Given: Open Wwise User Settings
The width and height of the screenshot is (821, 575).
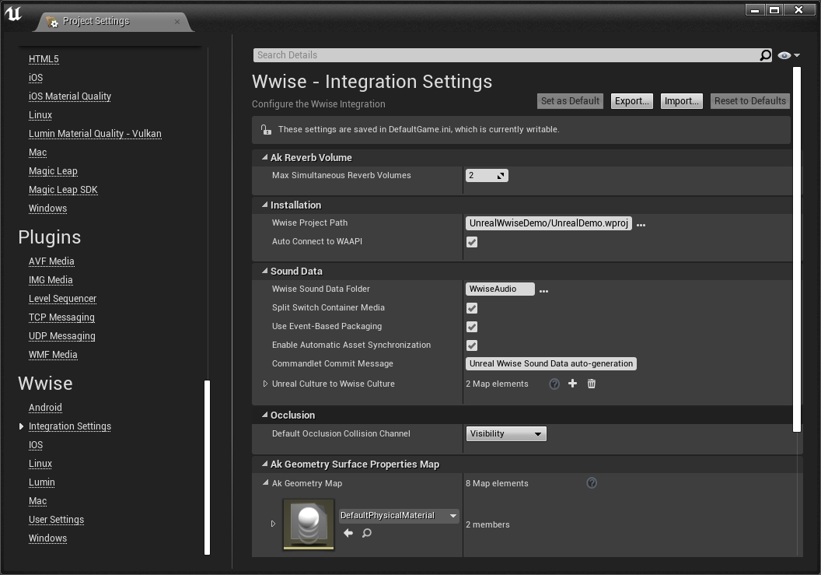Looking at the screenshot, I should tap(56, 520).
